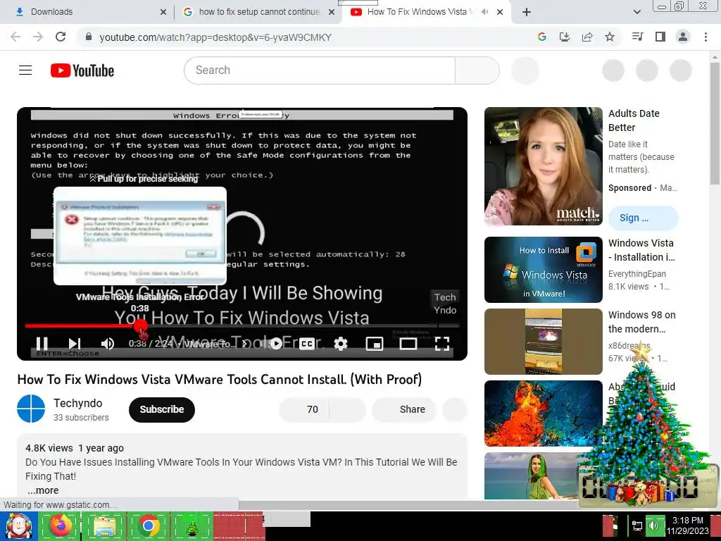Viewport: 721px width, 541px height.
Task: Reload the current page
Action: [61, 37]
